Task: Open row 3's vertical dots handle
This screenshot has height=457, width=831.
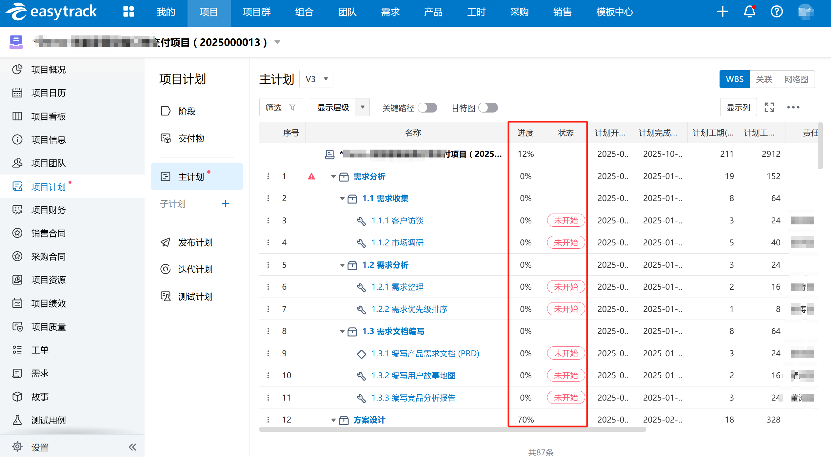Action: (268, 220)
